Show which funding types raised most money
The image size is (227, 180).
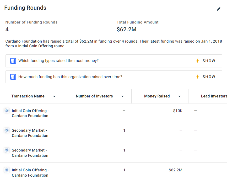[x=209, y=61]
